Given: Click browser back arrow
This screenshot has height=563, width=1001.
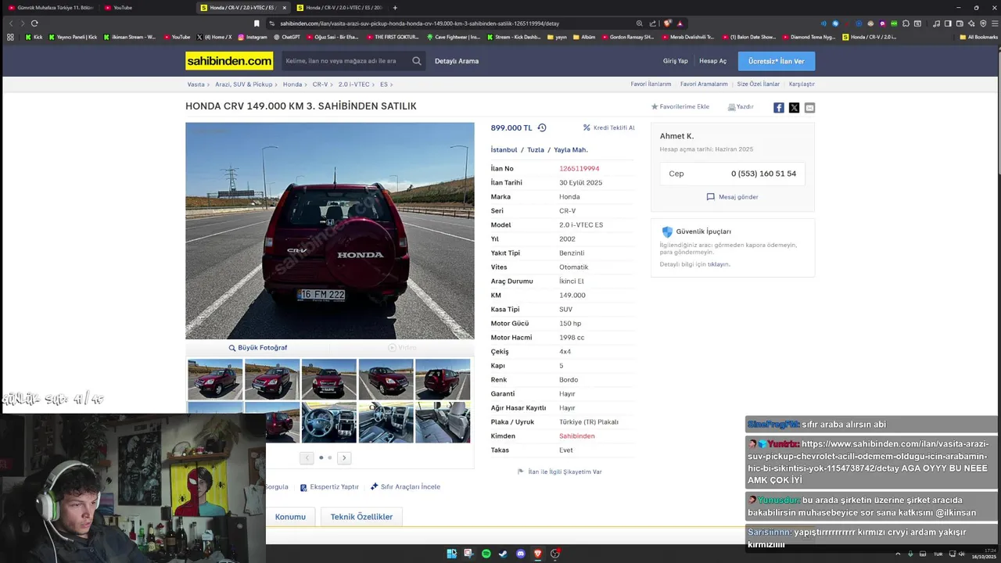Looking at the screenshot, I should pos(11,23).
